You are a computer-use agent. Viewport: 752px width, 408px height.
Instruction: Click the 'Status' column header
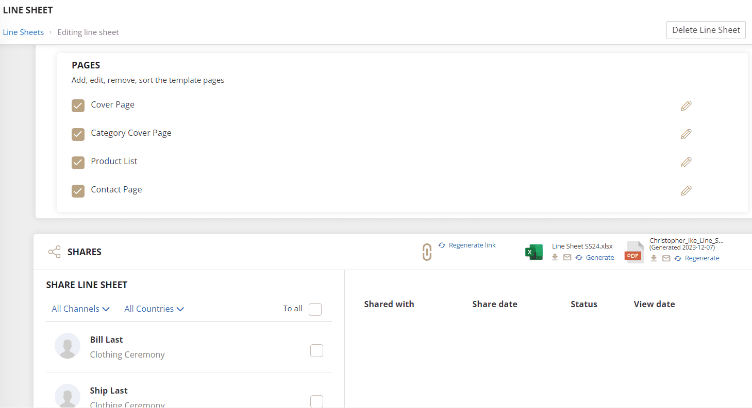click(584, 304)
